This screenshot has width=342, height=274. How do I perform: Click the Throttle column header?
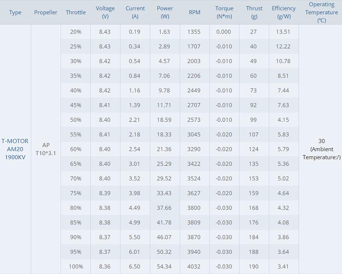tap(76, 12)
